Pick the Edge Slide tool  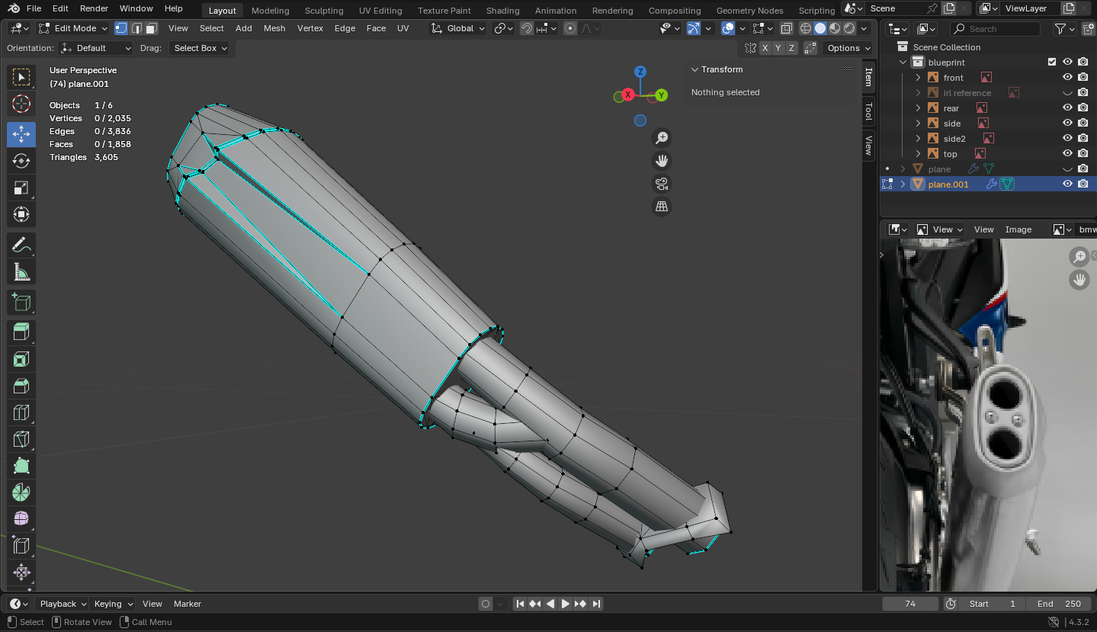[x=21, y=546]
